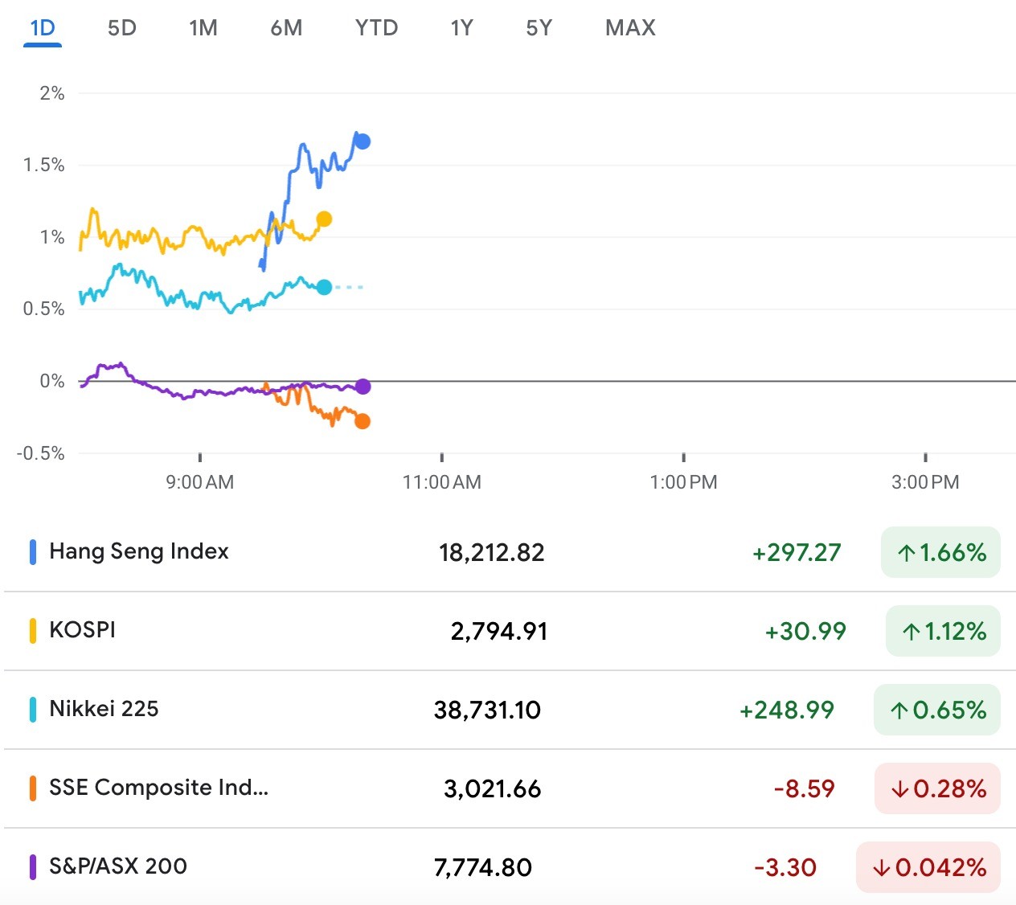Click the Nikkei price 38,731.10
The height and width of the screenshot is (905, 1016).
(487, 710)
